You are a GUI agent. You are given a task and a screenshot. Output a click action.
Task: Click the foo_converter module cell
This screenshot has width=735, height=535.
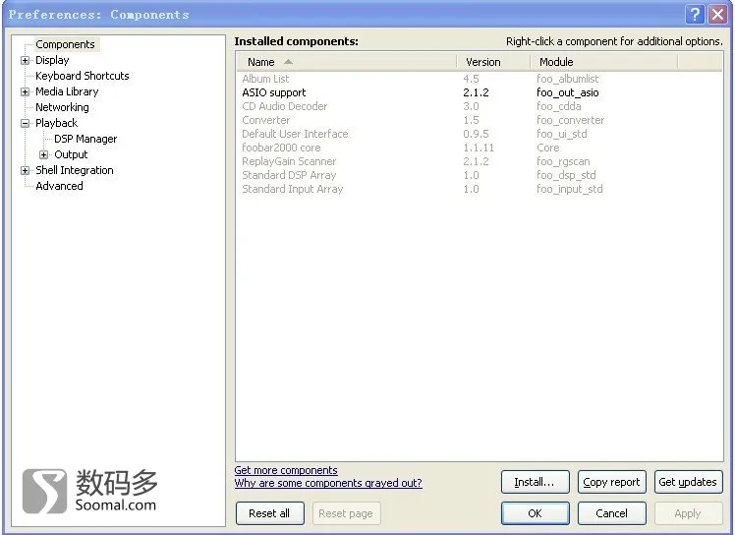point(571,120)
